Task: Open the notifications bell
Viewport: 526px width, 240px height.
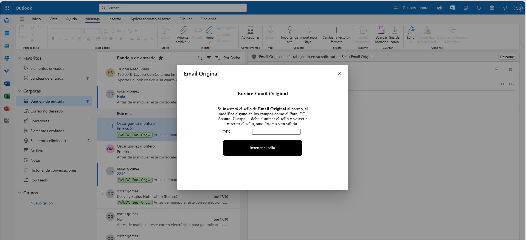Action: (x=479, y=8)
